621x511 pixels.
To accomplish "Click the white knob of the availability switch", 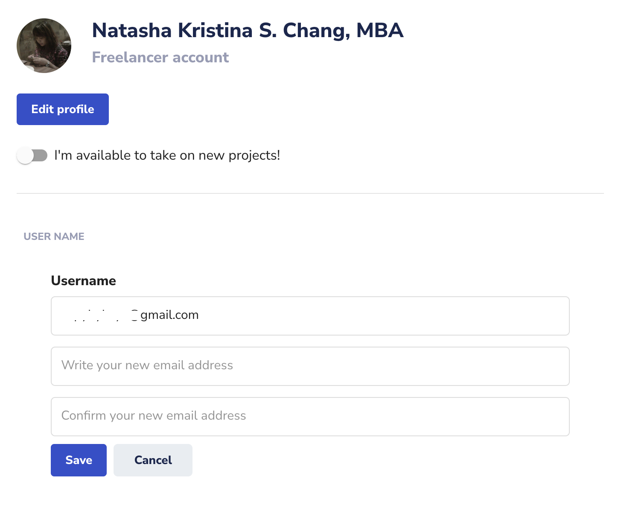I will (25, 155).
